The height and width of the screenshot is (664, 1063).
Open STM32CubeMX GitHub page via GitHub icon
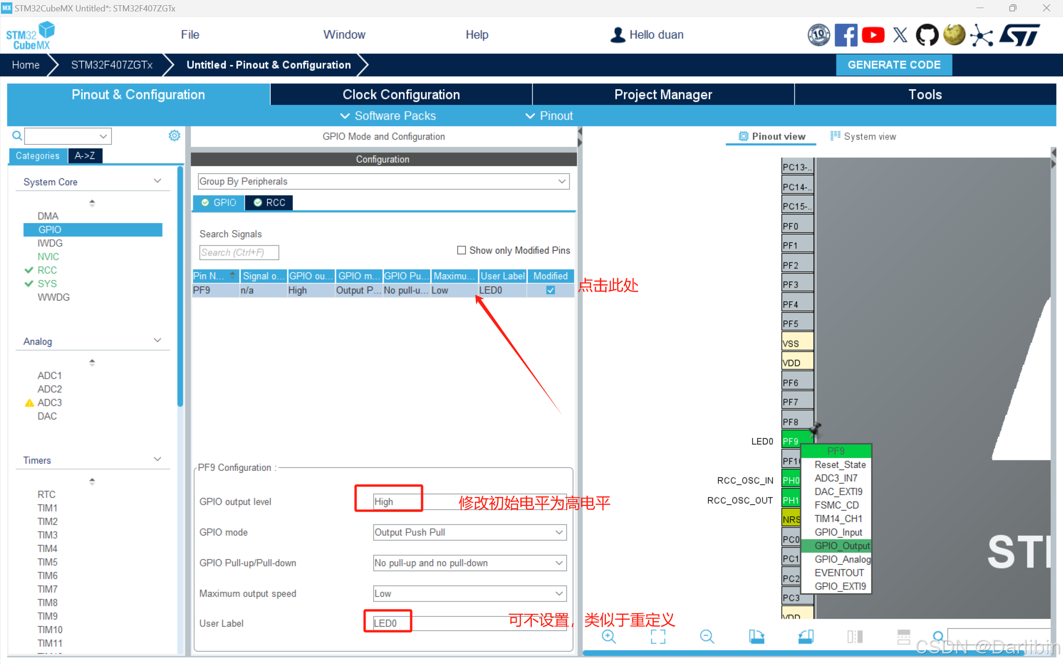pos(927,35)
